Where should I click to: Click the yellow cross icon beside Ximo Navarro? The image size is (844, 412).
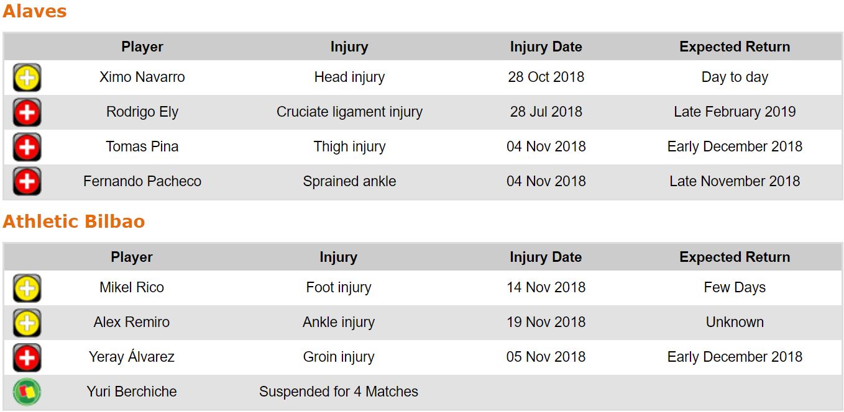tap(27, 78)
